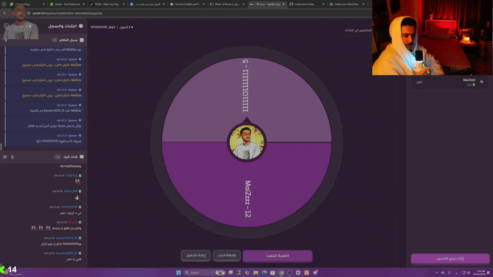
Task: Close the WhatsApp browser tab
Action: (x=44, y=4)
